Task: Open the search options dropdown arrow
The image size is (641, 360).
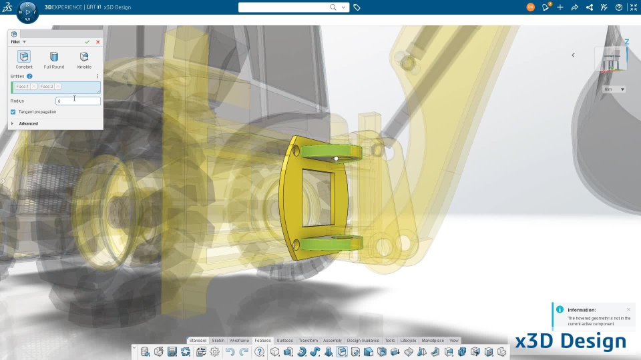Action: (x=343, y=7)
